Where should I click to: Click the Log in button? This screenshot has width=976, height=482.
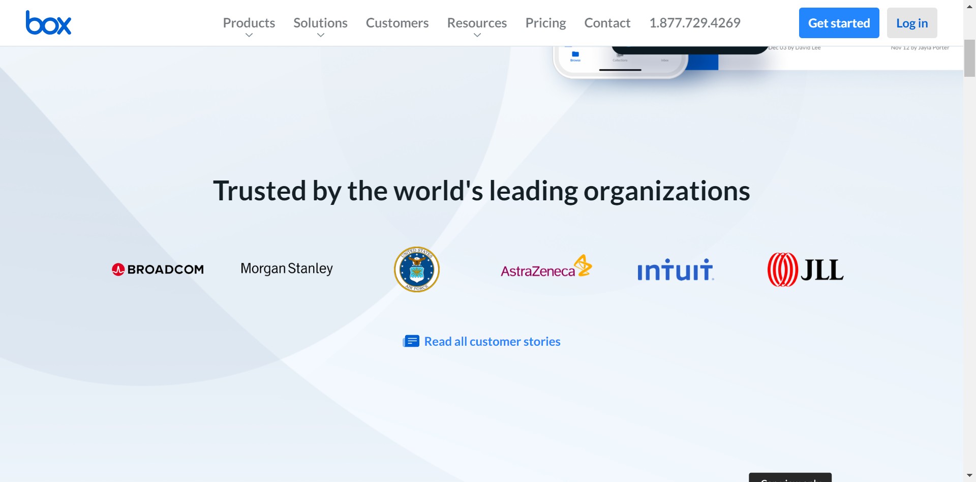[x=912, y=23]
